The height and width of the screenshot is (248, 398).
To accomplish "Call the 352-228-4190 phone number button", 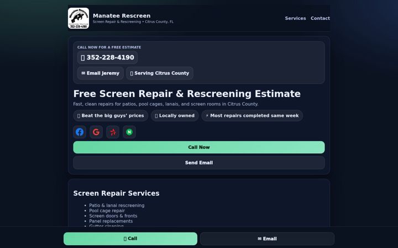I will [108, 57].
